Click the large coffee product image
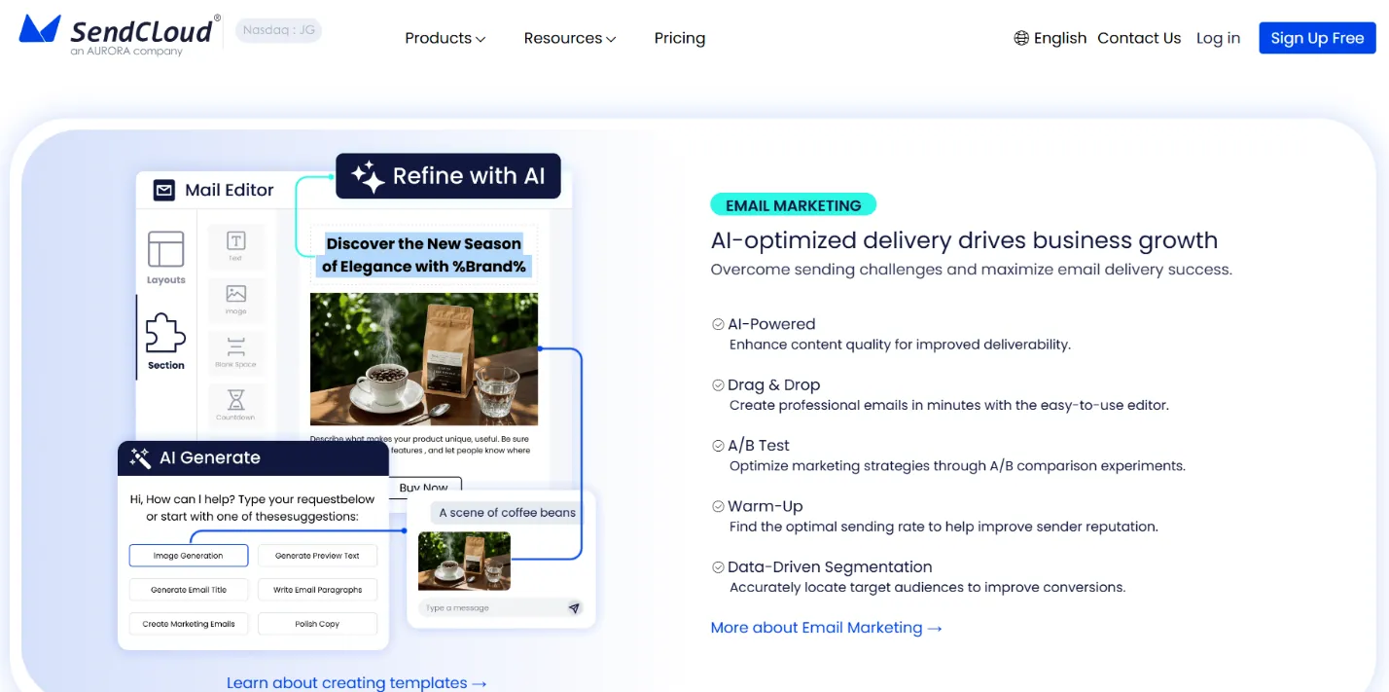 (x=424, y=359)
